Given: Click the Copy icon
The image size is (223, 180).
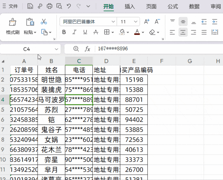Looking at the screenshot, I should [x=44, y=32].
